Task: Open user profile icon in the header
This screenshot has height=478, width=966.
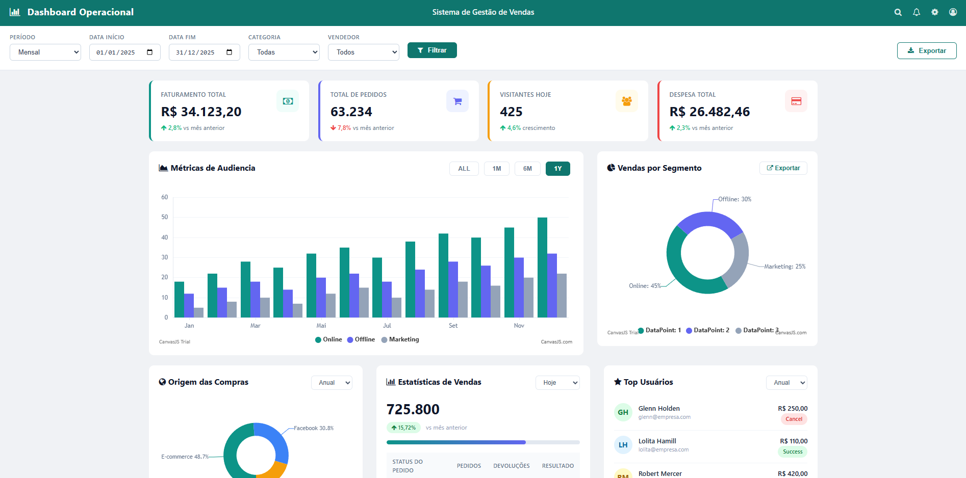Action: coord(953,12)
